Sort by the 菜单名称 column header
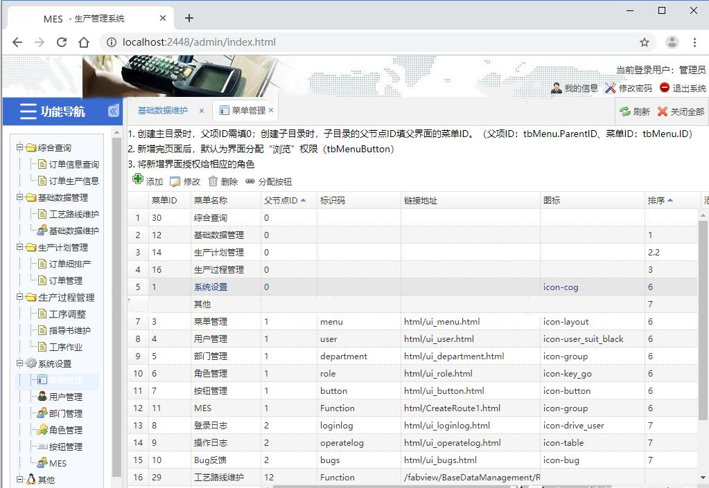Screen dimensions: 709x488 point(226,201)
